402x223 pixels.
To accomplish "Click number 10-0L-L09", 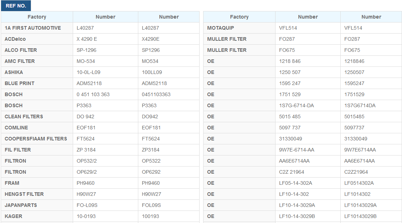I will point(88,72).
